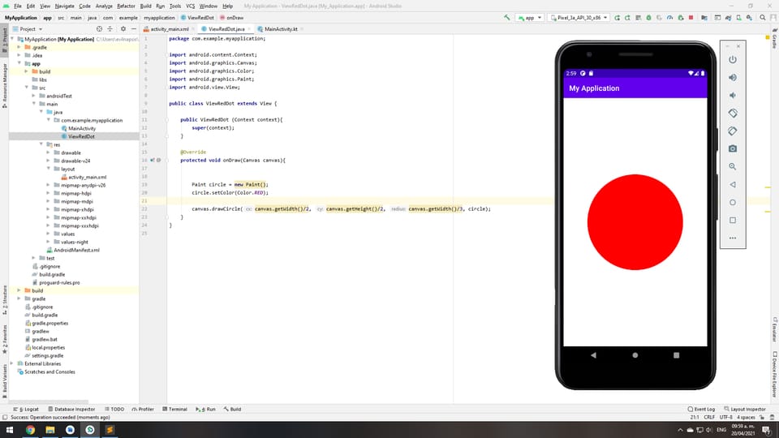Rotate emulator left
This screenshot has height=438, width=779.
coord(733,114)
